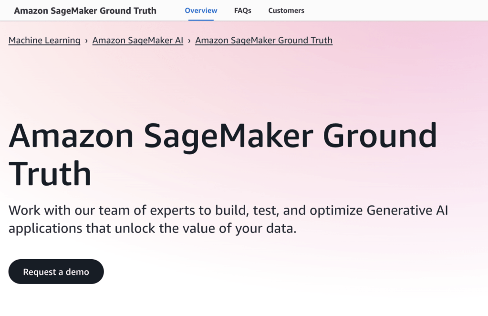Navigate to Amazon SageMaker AI breadcrumb

138,41
